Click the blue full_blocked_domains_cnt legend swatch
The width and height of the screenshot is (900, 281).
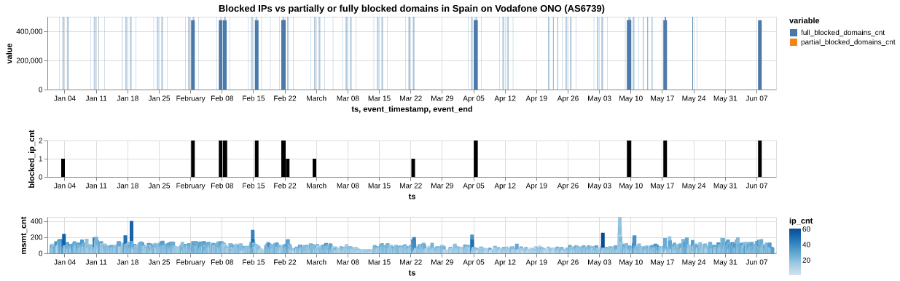pyautogui.click(x=794, y=33)
